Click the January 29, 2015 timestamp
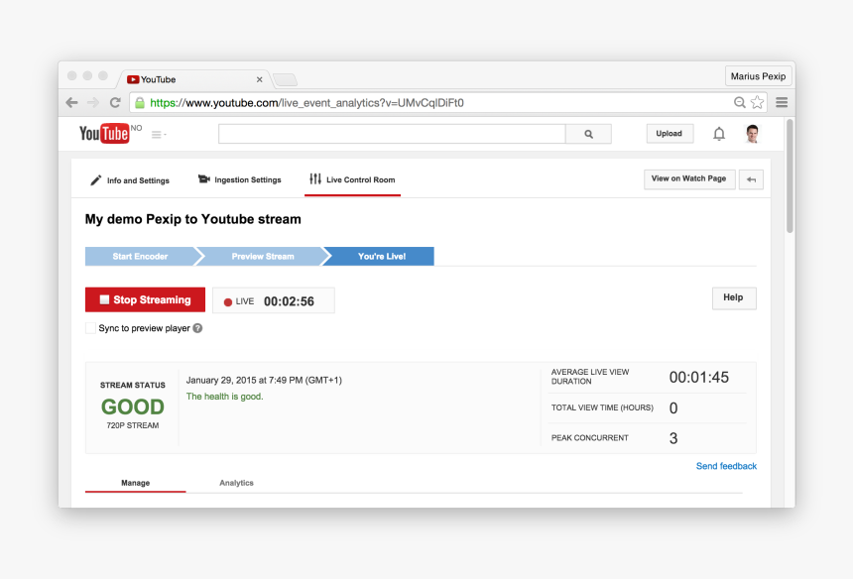Image resolution: width=853 pixels, height=579 pixels. 264,380
